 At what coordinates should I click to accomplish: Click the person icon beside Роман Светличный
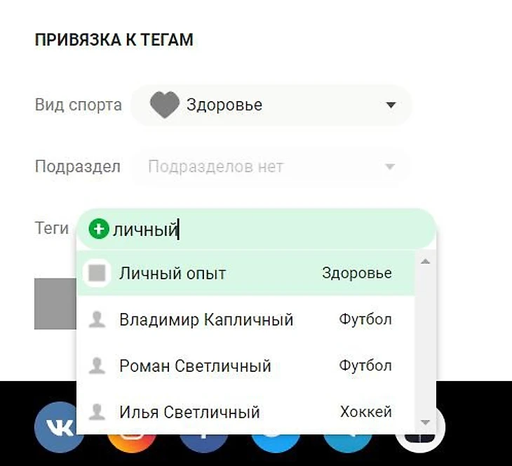(x=97, y=366)
